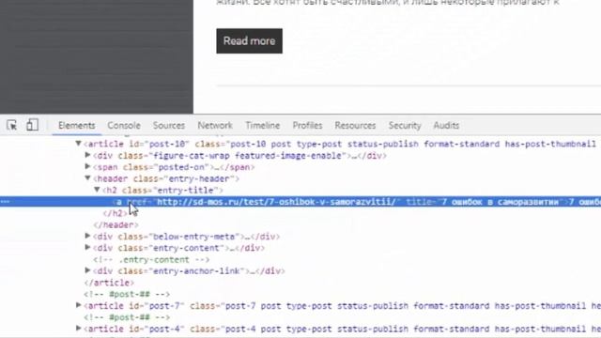Expand the article post-7 node
Screen dimensions: 601x338
click(78, 305)
